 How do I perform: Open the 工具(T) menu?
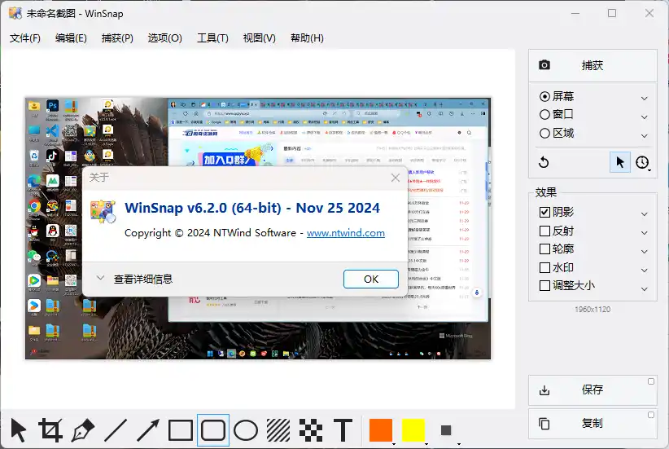pos(212,38)
